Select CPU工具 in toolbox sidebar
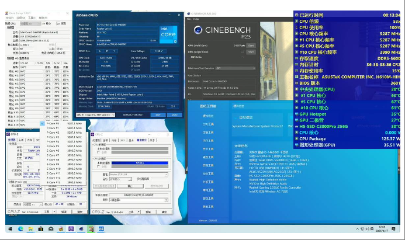405x240 pixels. (208, 124)
